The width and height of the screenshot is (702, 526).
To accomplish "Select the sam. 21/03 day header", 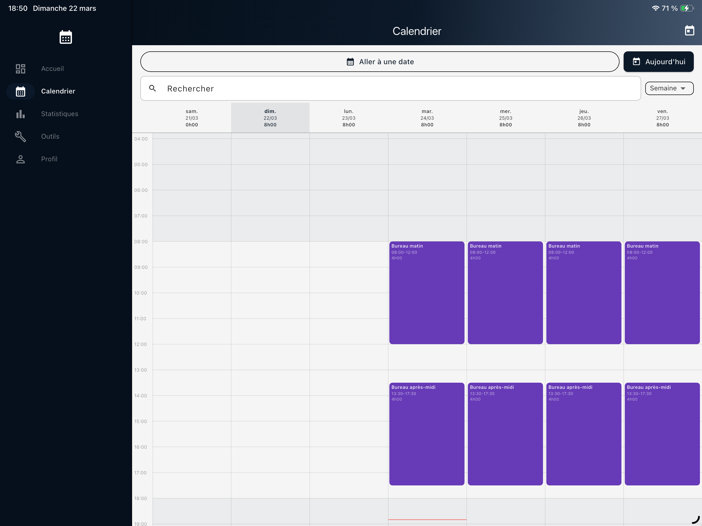I will click(192, 118).
